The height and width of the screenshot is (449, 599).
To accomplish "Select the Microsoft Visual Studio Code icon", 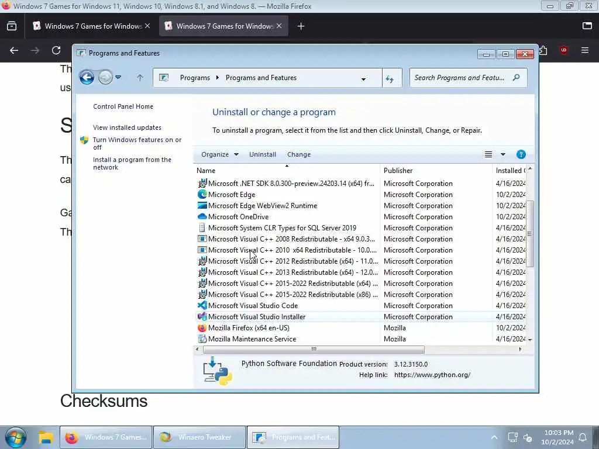I will (202, 305).
